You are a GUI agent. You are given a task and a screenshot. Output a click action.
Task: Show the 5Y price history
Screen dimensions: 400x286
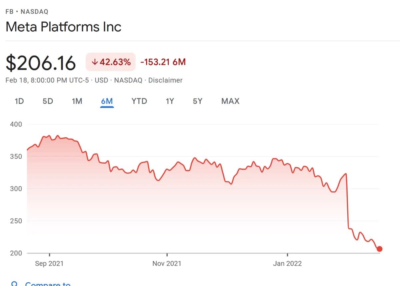[198, 101]
